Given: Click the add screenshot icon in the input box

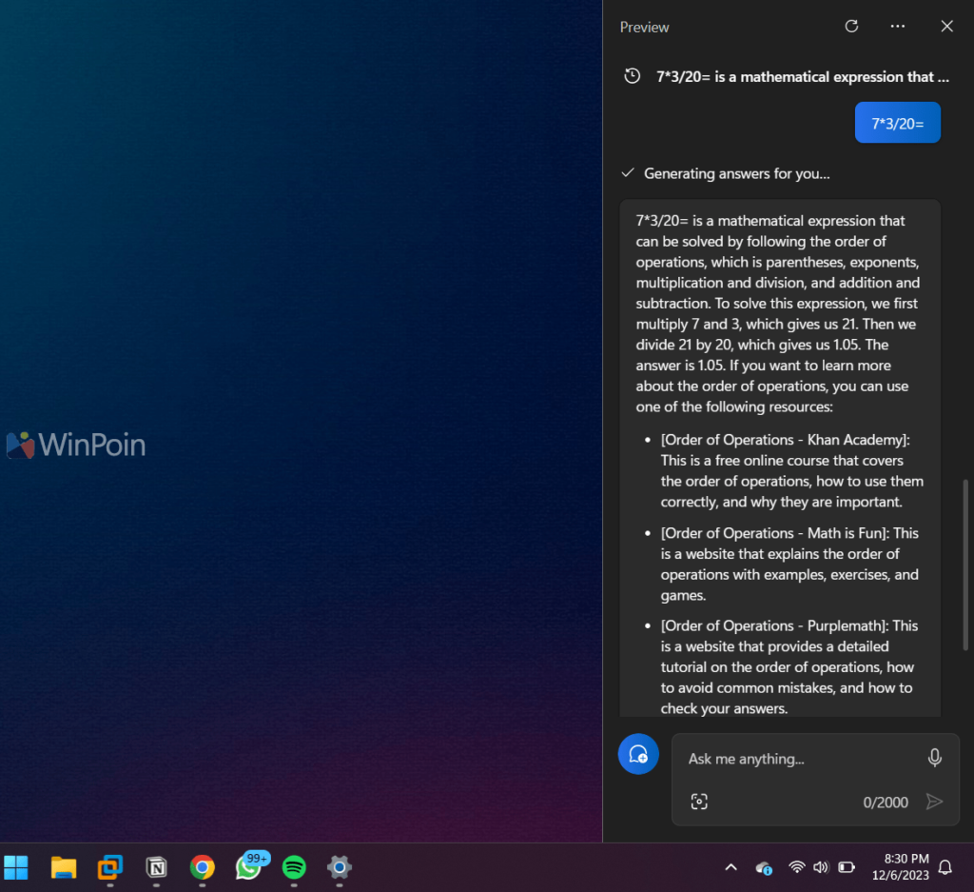Looking at the screenshot, I should pos(699,802).
